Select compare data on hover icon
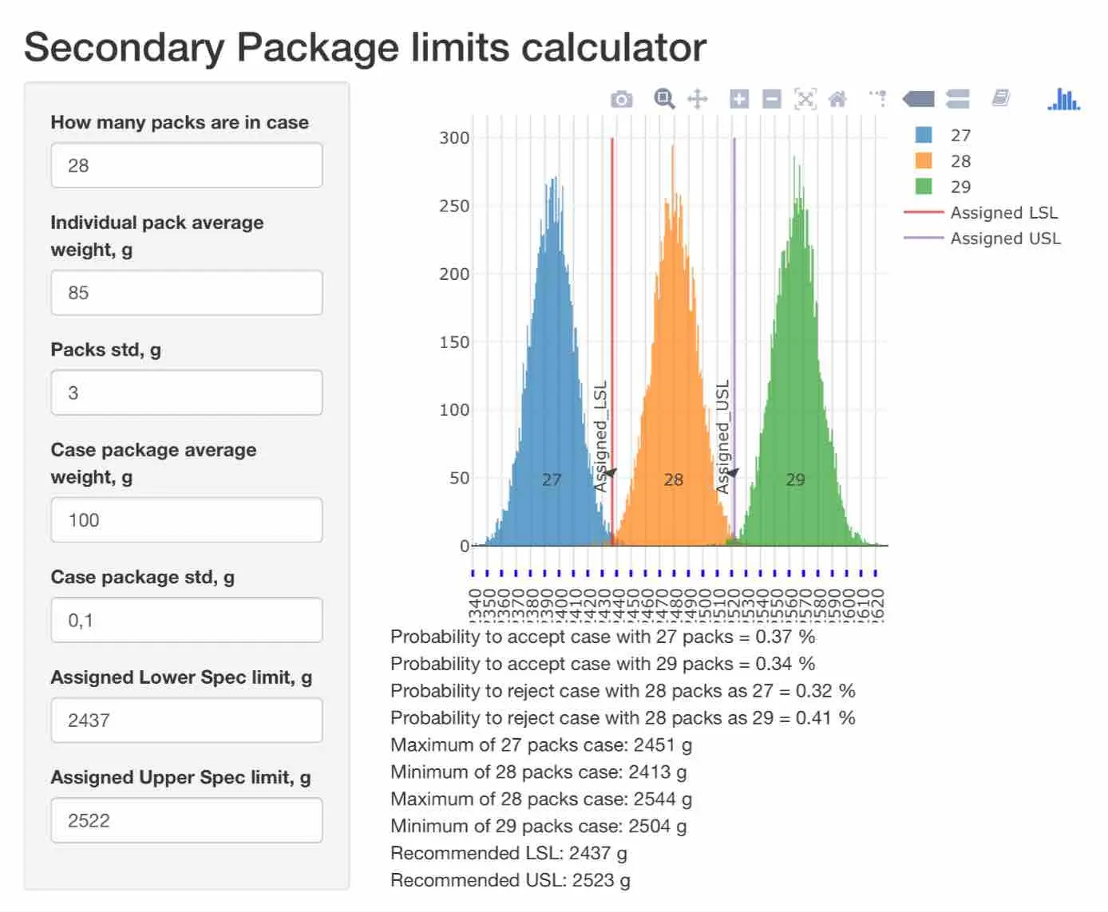 pos(957,99)
